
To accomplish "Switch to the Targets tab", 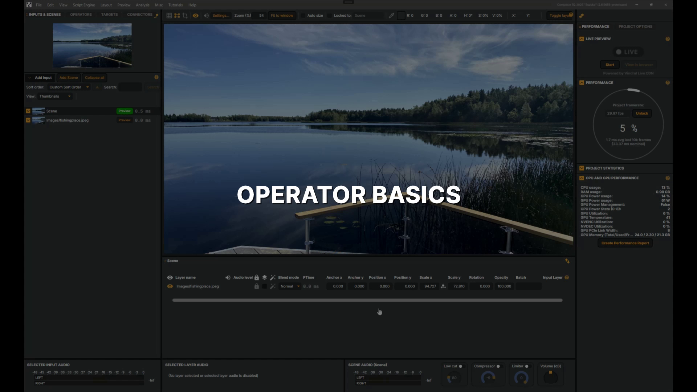I will click(x=109, y=15).
